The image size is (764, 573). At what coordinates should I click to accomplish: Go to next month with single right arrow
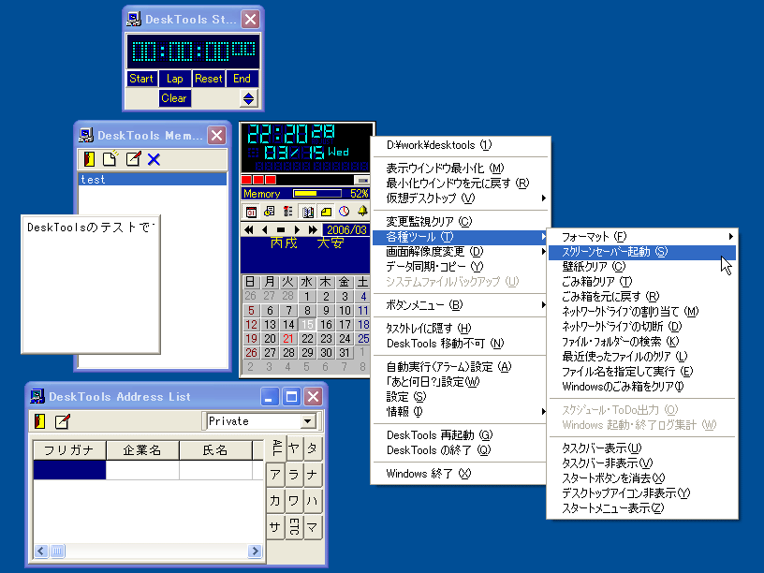pos(297,230)
